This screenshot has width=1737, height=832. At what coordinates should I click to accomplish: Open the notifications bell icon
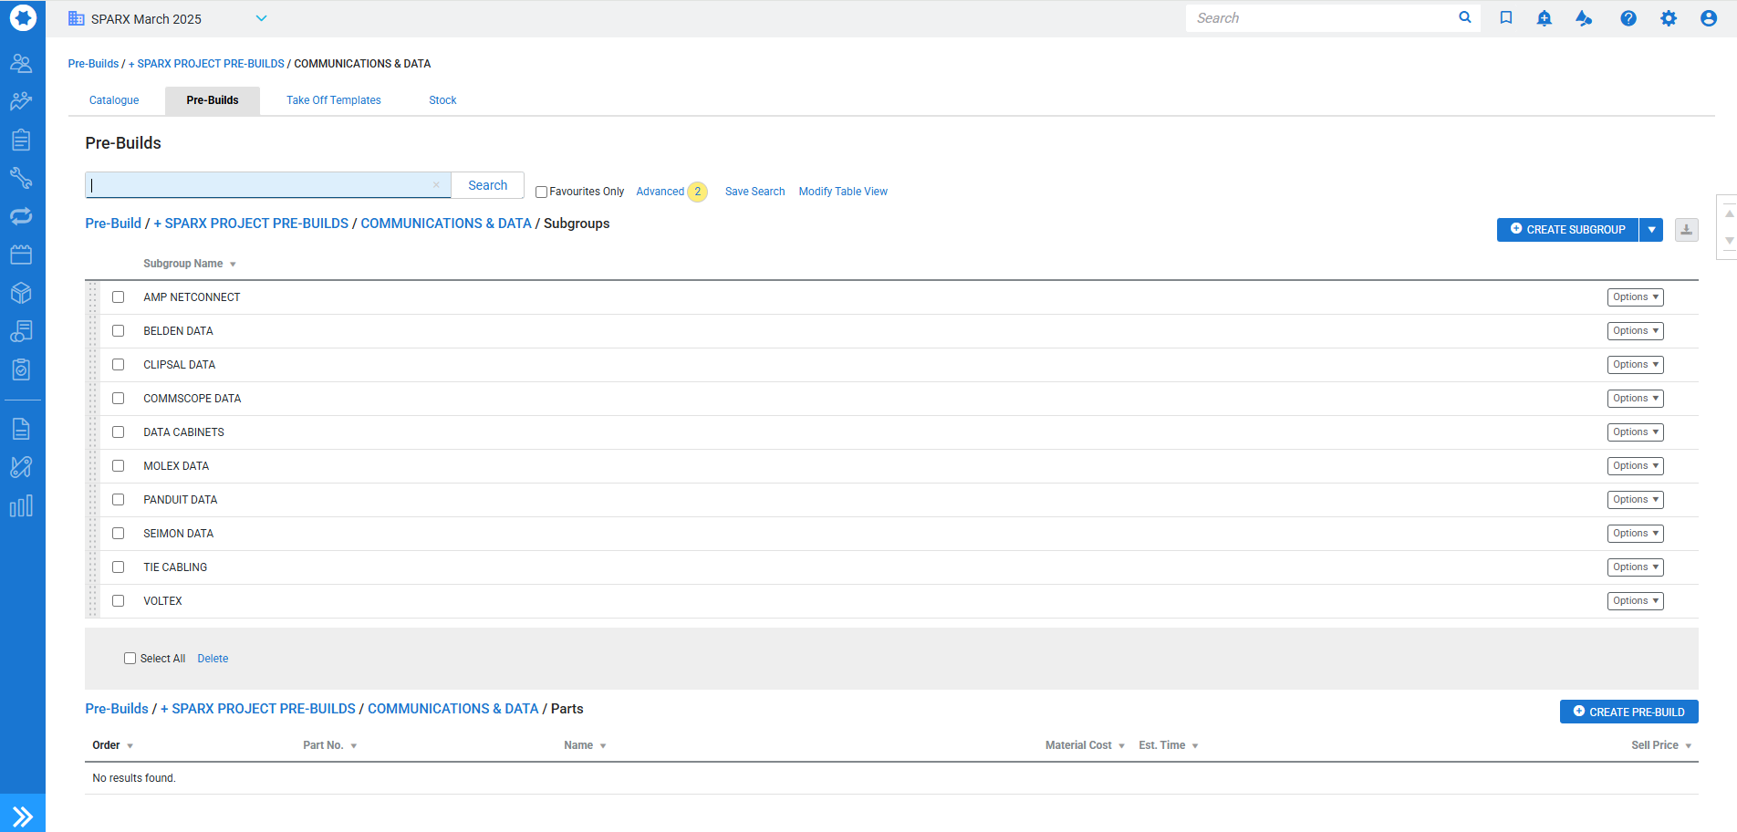(1544, 18)
